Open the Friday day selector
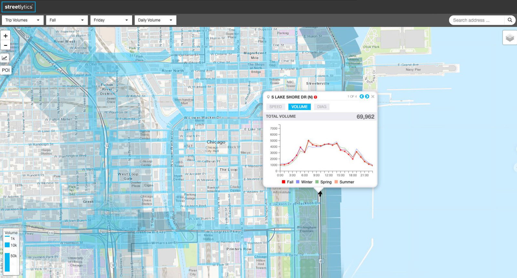Viewport: 517px width, 278px height. pyautogui.click(x=111, y=20)
